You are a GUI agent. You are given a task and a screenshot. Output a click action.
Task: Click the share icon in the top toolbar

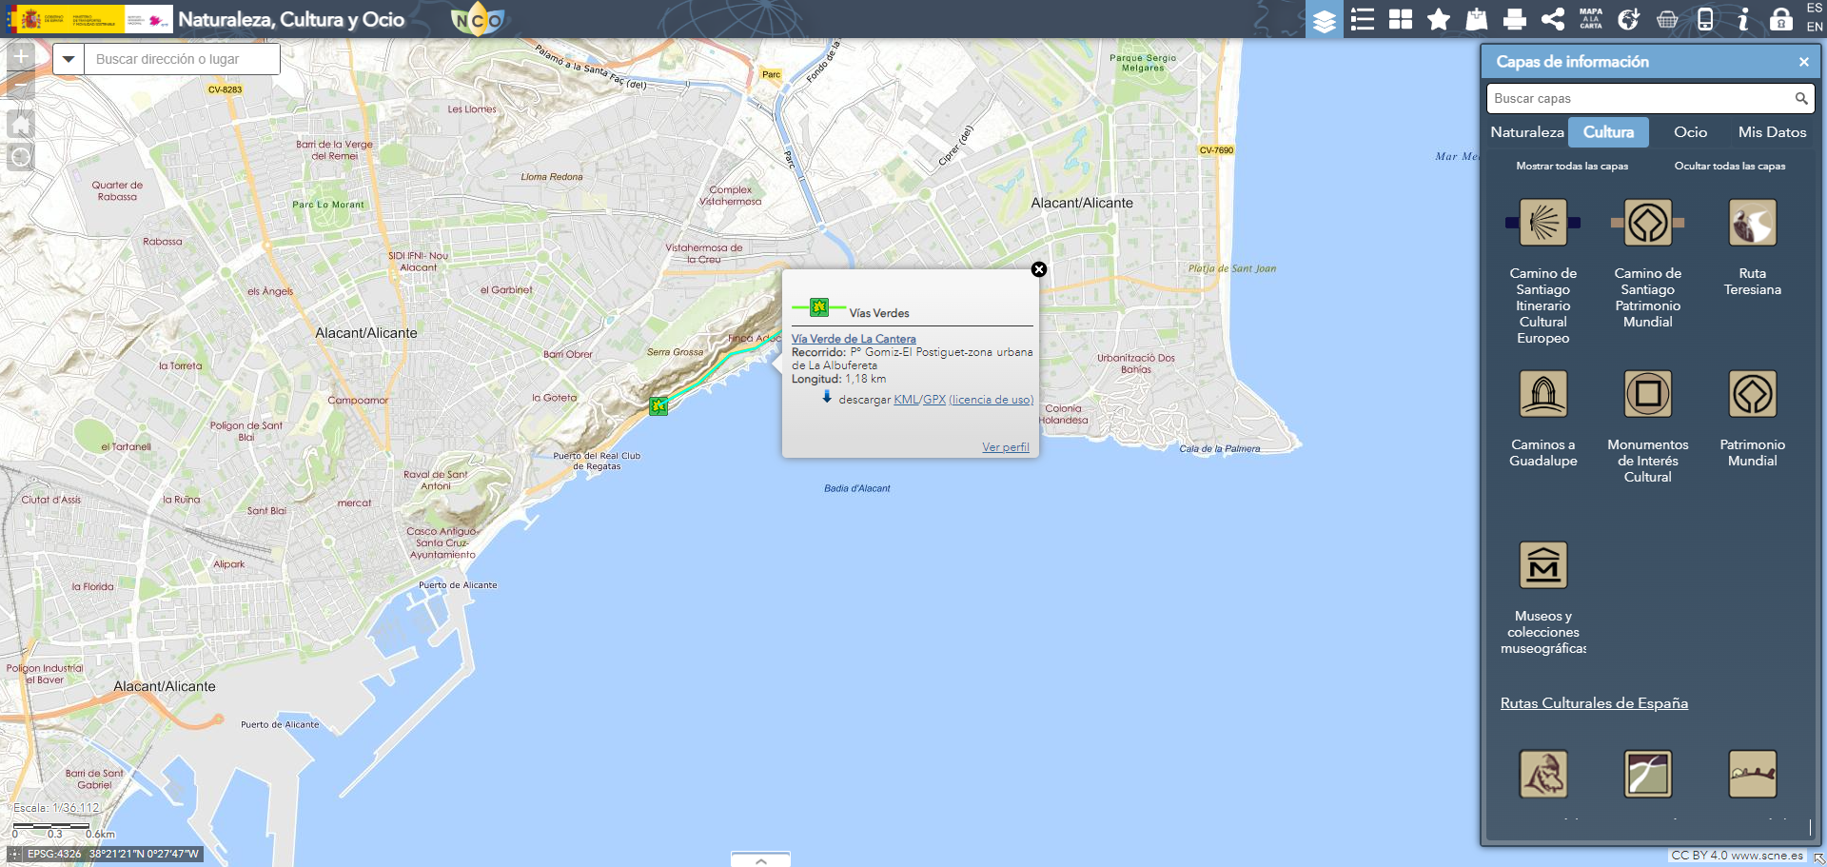coord(1553,19)
